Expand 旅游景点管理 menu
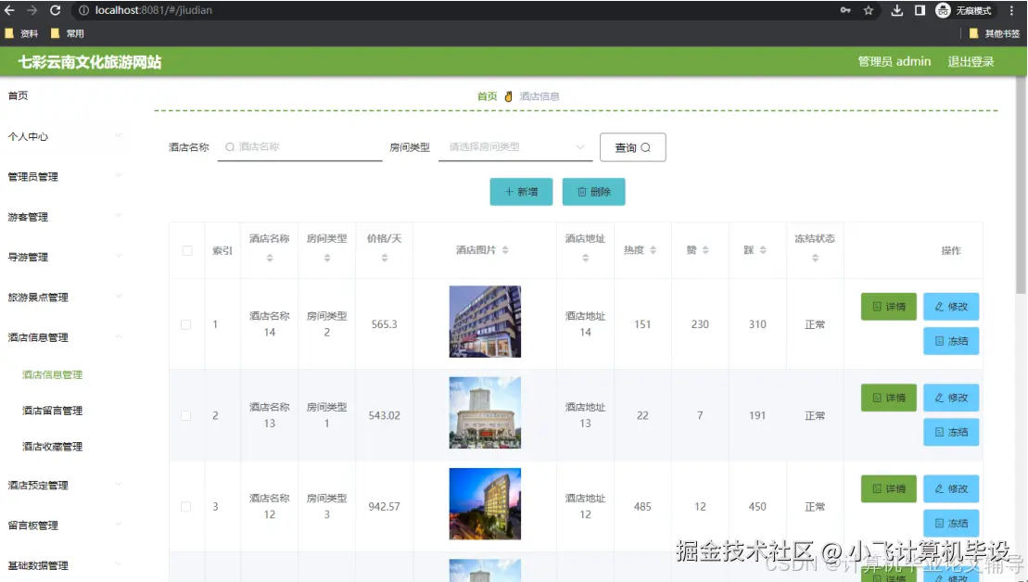 click(x=64, y=297)
